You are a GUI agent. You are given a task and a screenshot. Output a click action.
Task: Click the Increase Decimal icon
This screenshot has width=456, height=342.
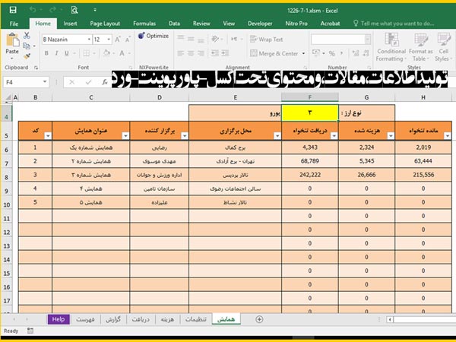[356, 53]
